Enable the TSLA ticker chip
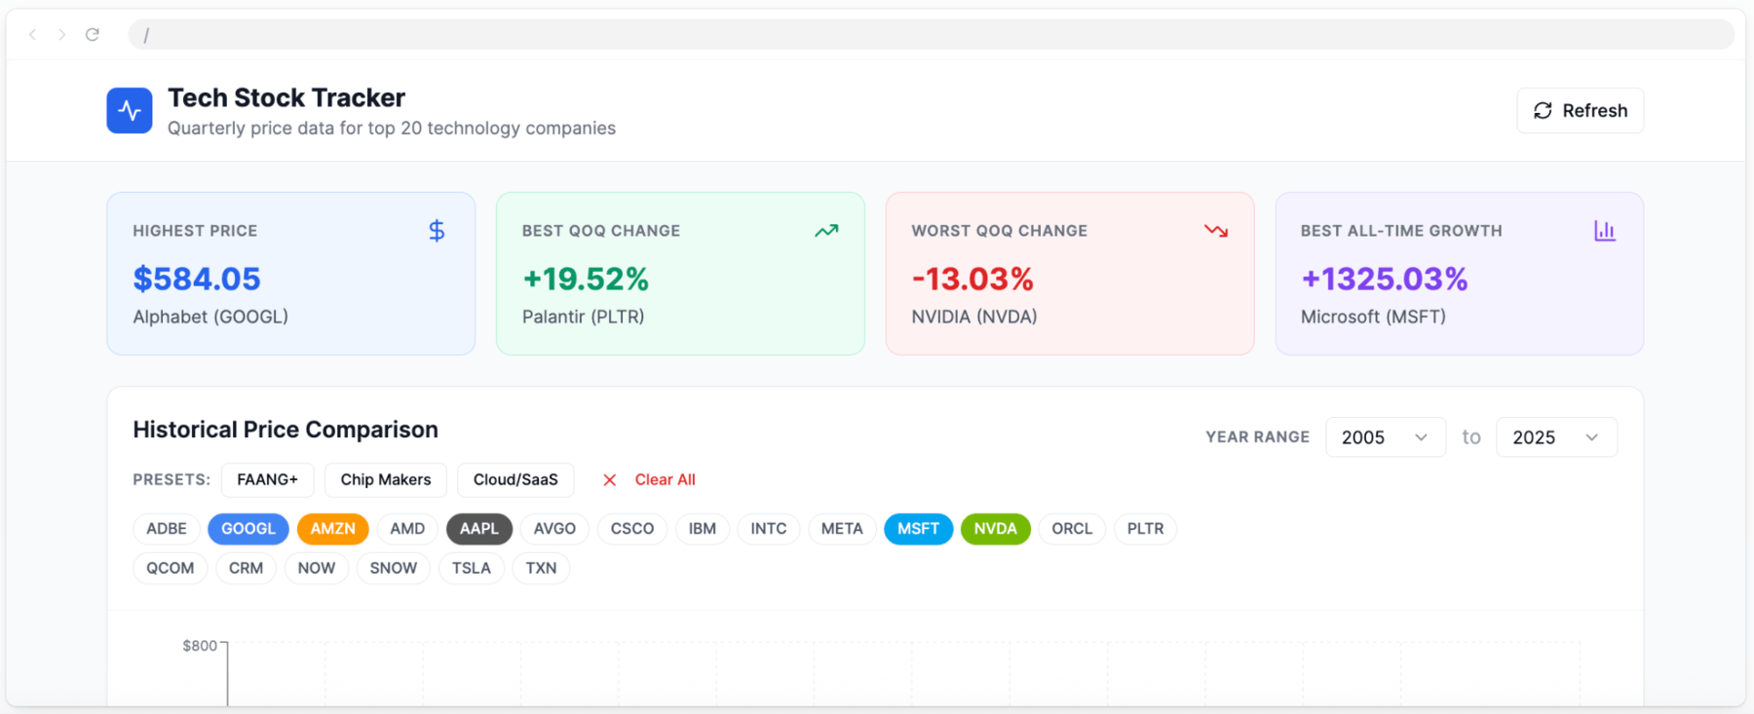Image resolution: width=1754 pixels, height=714 pixels. coord(471,568)
